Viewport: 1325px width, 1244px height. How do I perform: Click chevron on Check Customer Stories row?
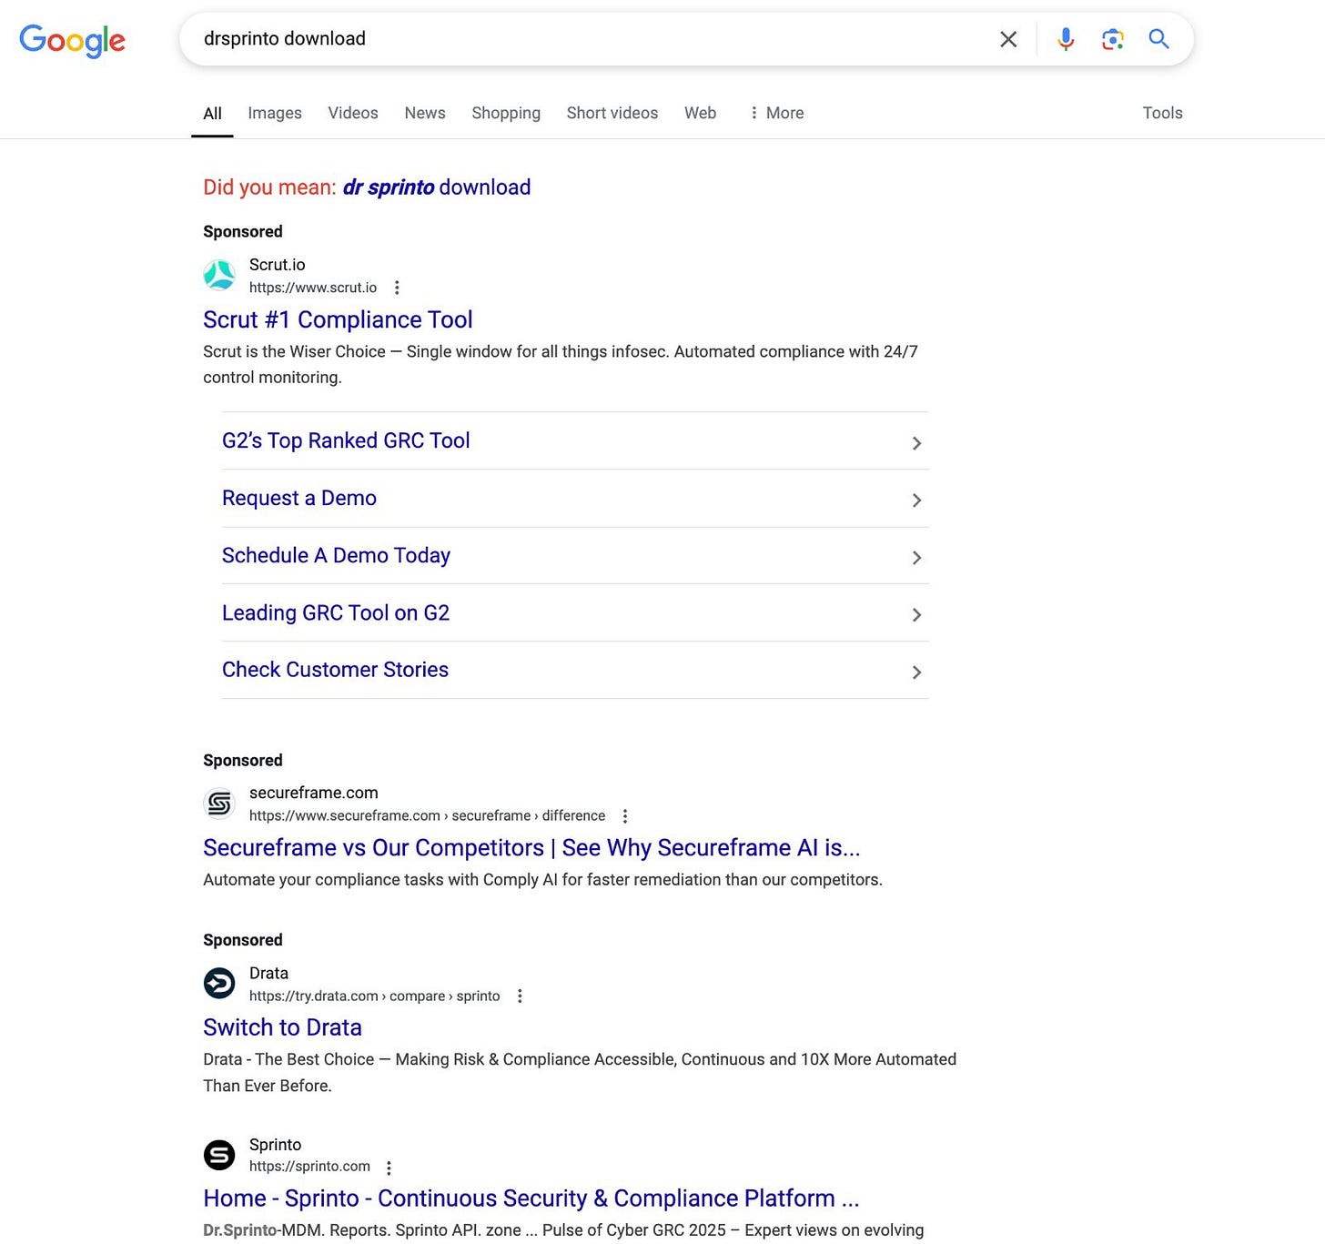point(916,673)
